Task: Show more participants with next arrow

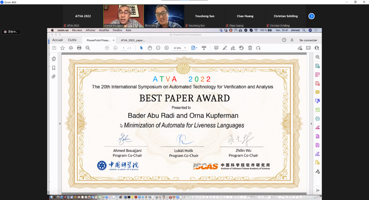Action: tap(311, 16)
